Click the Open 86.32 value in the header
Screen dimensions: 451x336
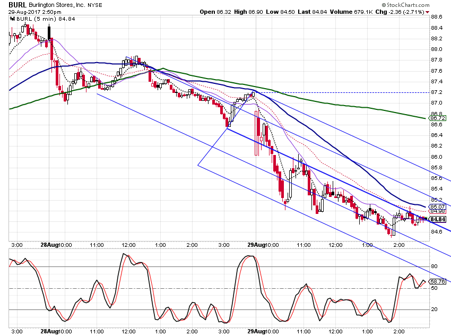pyautogui.click(x=215, y=12)
